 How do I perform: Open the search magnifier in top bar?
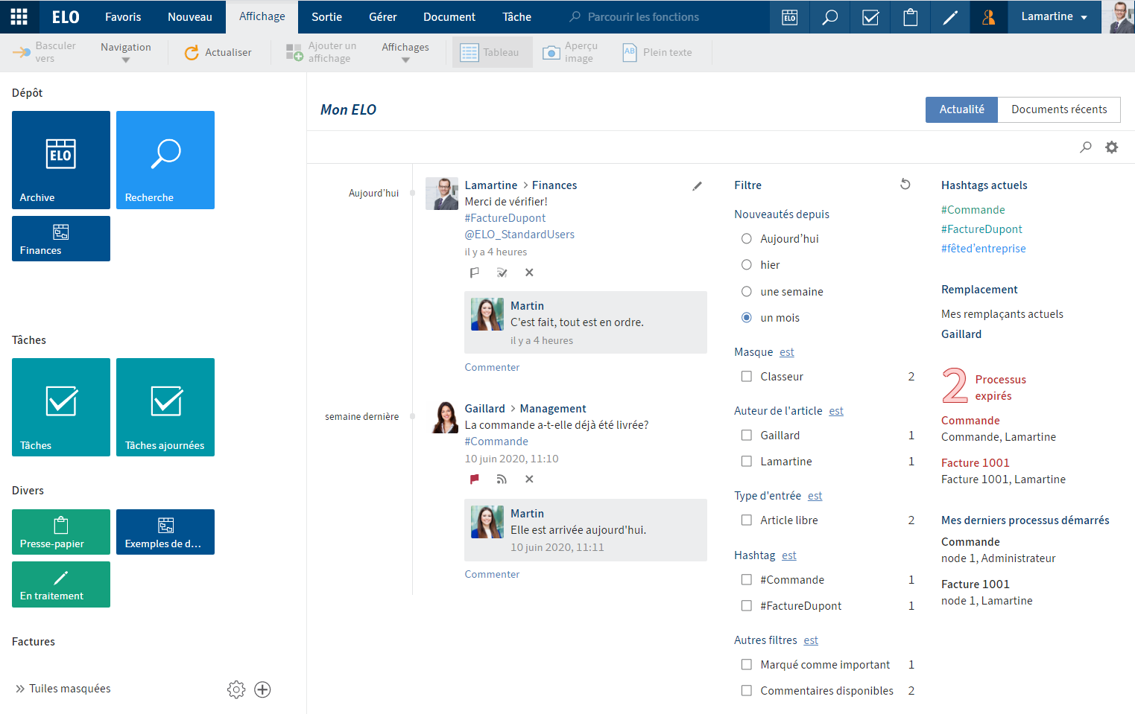[829, 17]
